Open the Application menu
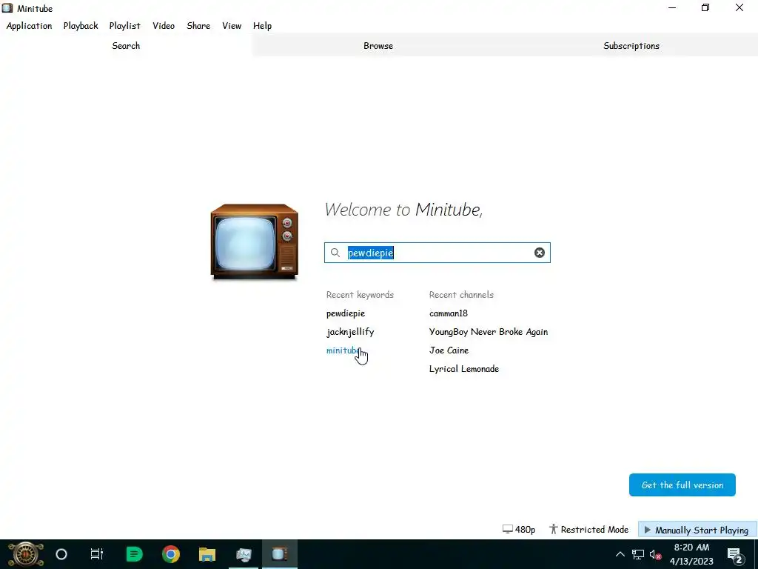The width and height of the screenshot is (758, 569). pos(29,26)
